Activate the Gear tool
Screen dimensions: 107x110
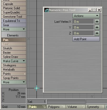click(x=14, y=25)
